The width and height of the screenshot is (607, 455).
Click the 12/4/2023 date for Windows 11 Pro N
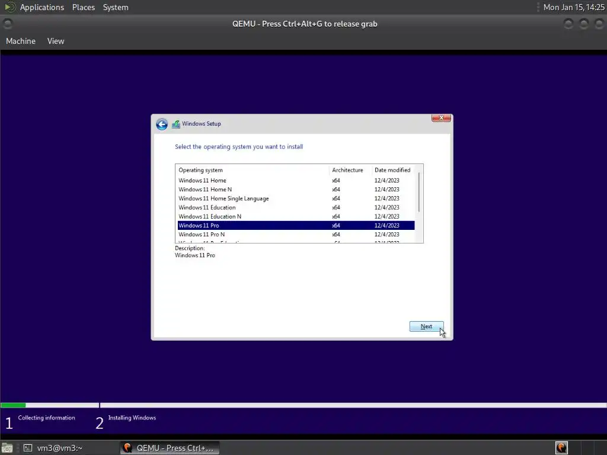coord(386,235)
